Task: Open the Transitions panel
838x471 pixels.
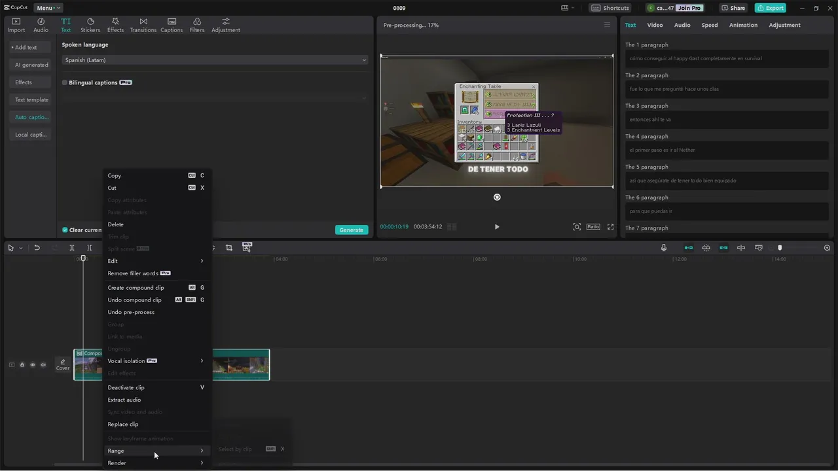Action: pos(143,25)
